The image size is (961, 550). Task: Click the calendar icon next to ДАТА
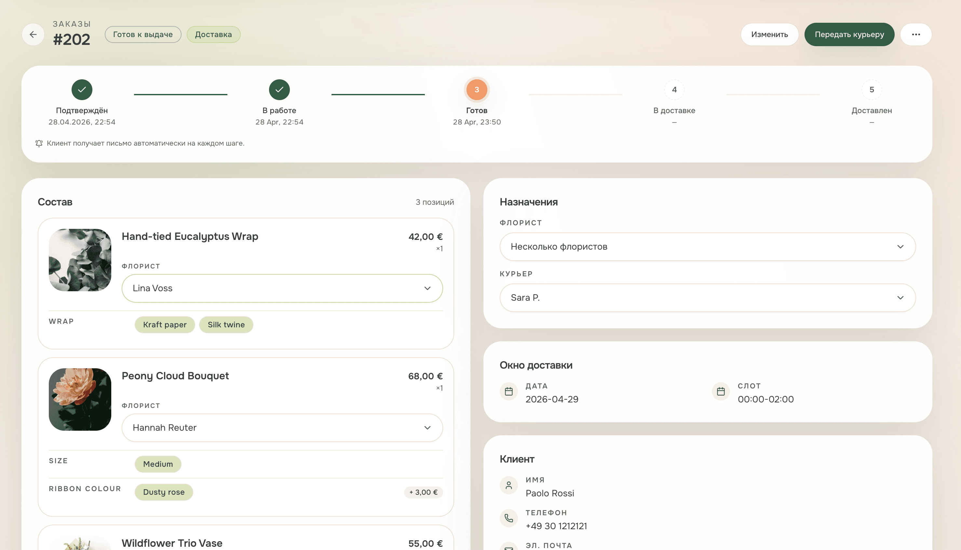pos(508,391)
